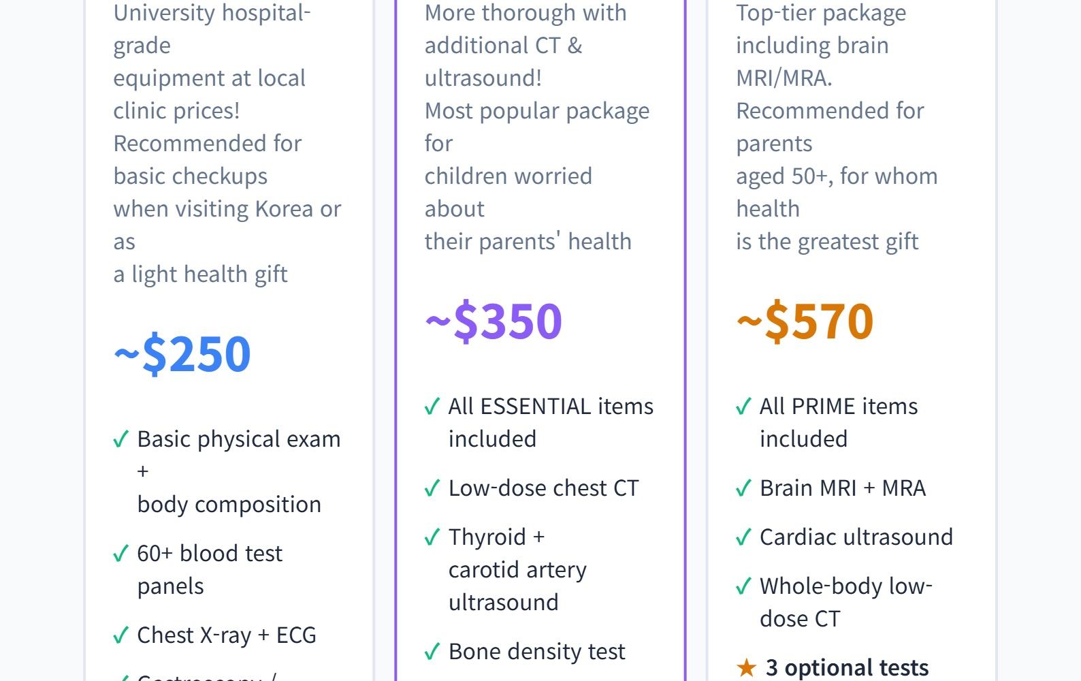This screenshot has width=1081, height=681.
Task: Click checkmark beside Thyroid + carotid artery ultrasound
Action: tap(432, 537)
